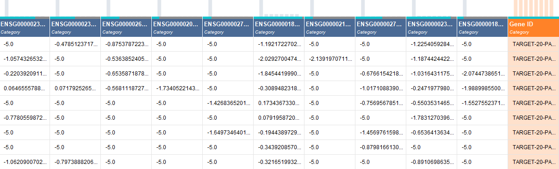This screenshot has height=169, width=559.
Task: Click cell -0.2203920911...
Action: [25, 74]
